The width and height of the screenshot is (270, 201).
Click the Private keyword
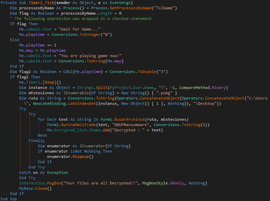pyautogui.click(x=9, y=3)
